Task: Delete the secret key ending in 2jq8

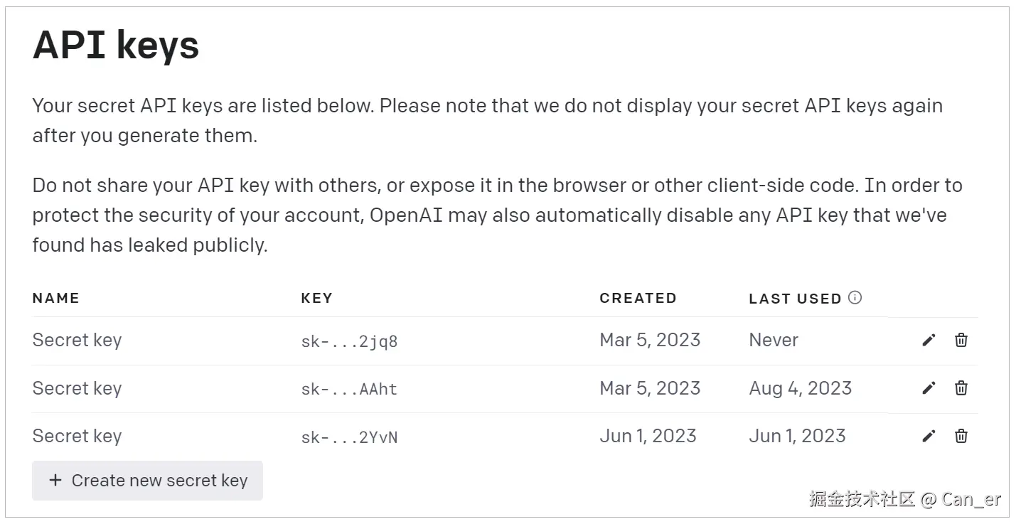Action: (x=961, y=340)
